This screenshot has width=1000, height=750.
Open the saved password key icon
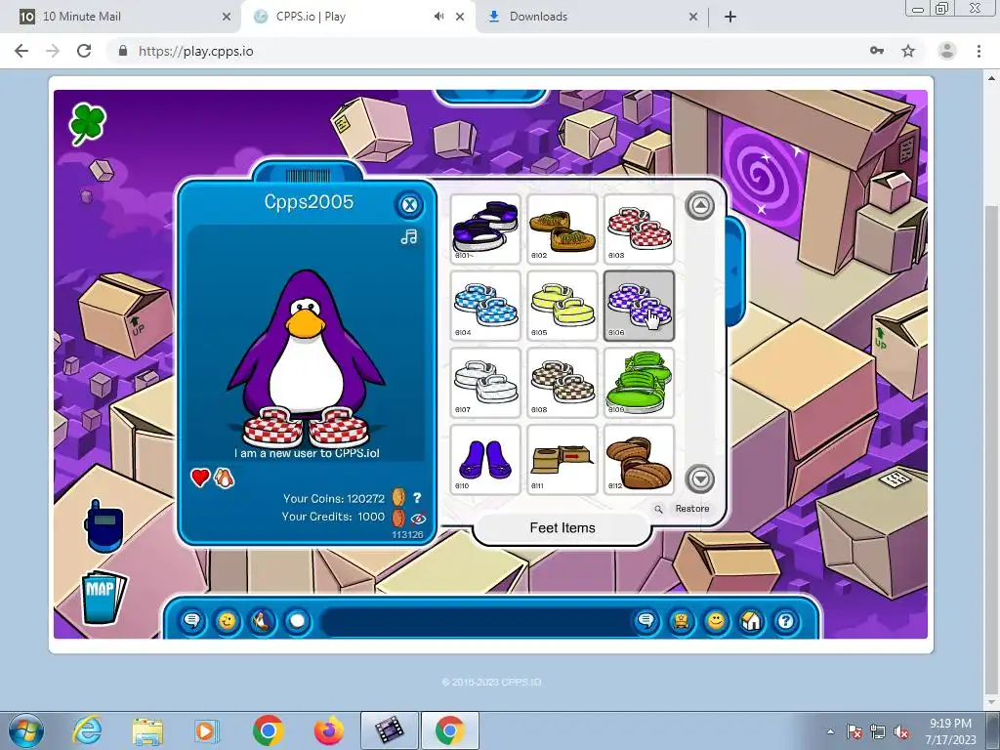pos(877,51)
